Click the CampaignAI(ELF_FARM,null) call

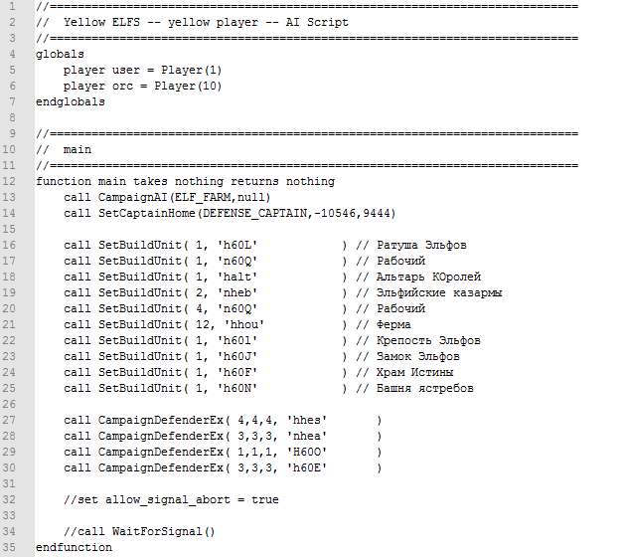(x=167, y=197)
